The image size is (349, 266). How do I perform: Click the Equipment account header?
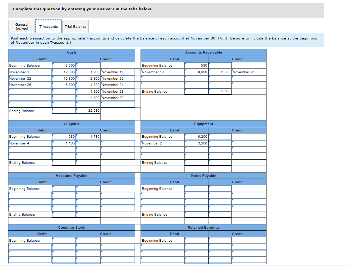pyautogui.click(x=204, y=124)
